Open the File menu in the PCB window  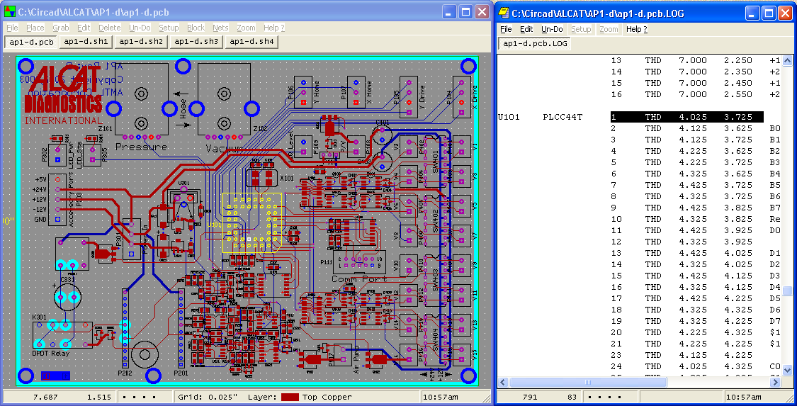click(x=12, y=28)
